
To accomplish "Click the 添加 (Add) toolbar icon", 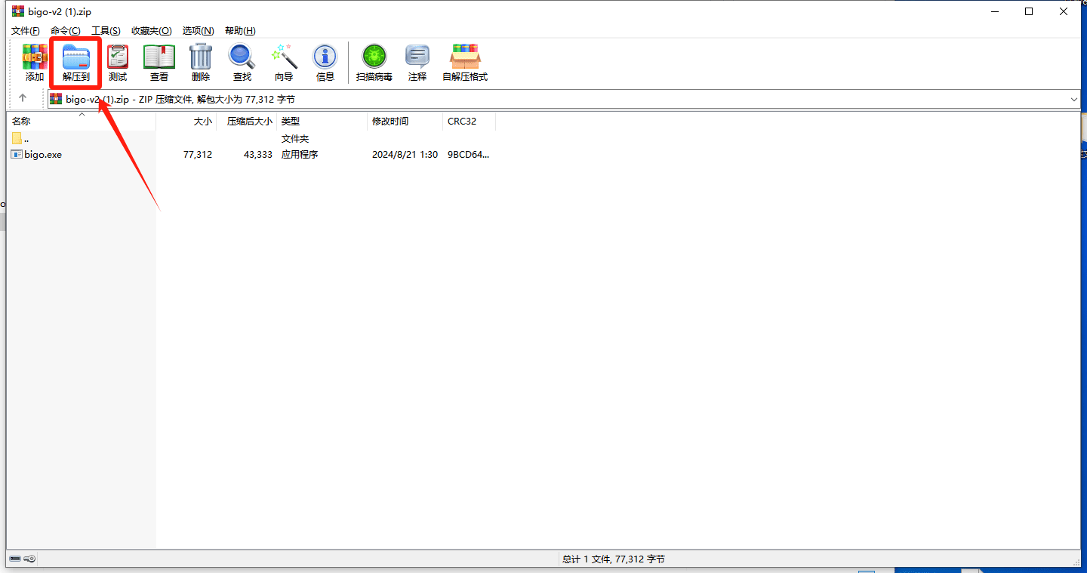I will 35,57.
